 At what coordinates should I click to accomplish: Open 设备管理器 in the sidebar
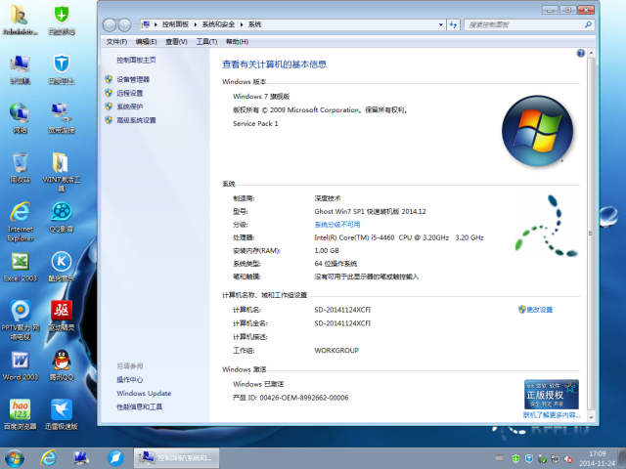coord(133,79)
